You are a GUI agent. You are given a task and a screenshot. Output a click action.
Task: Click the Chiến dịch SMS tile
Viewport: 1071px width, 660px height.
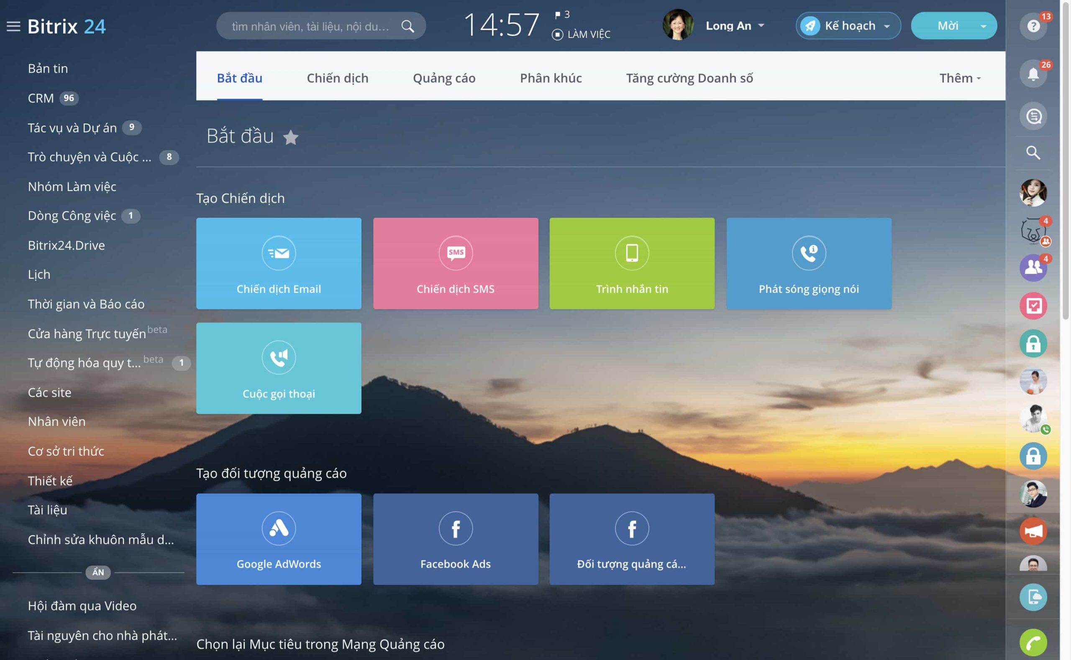pyautogui.click(x=455, y=263)
